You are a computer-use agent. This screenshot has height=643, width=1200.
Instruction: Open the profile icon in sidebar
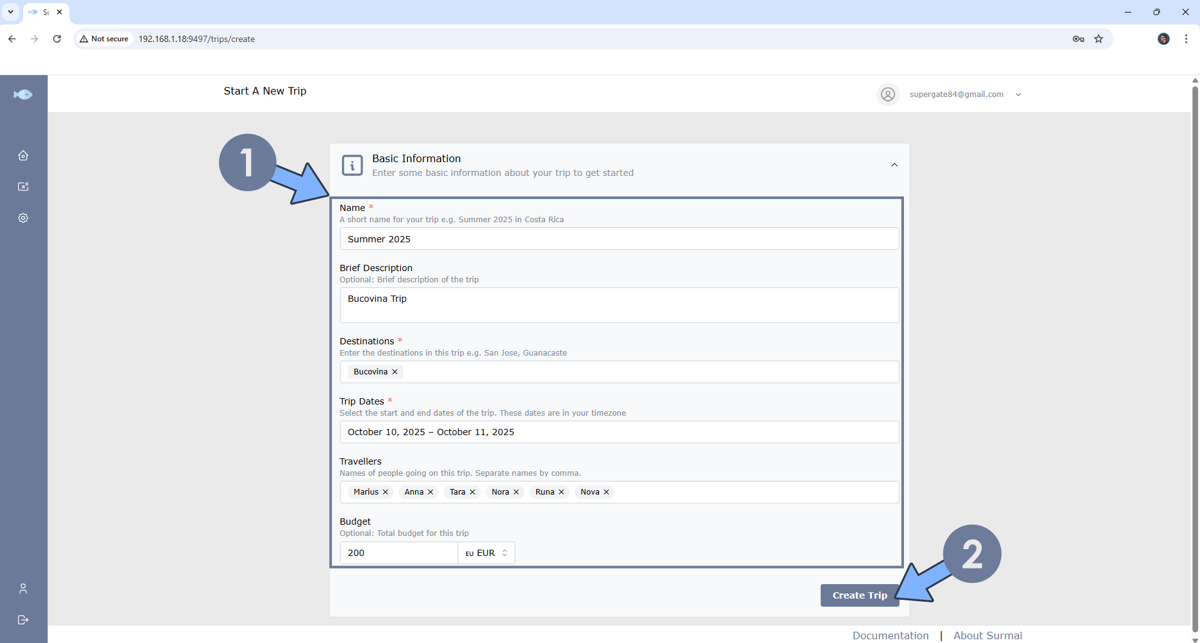point(23,589)
